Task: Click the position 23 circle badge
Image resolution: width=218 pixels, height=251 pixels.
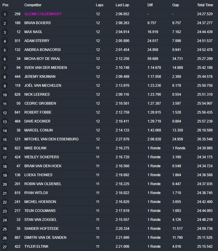Action: click(5, 211)
